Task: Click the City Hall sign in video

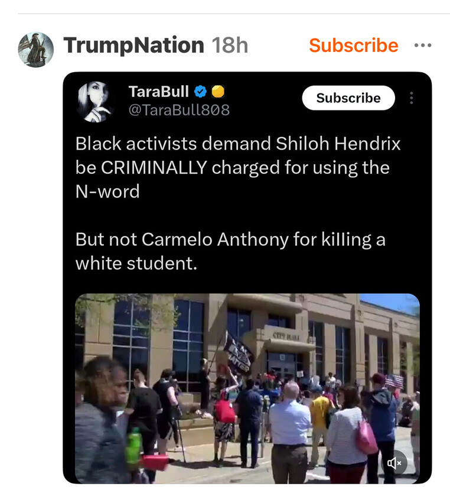Action: pos(286,336)
